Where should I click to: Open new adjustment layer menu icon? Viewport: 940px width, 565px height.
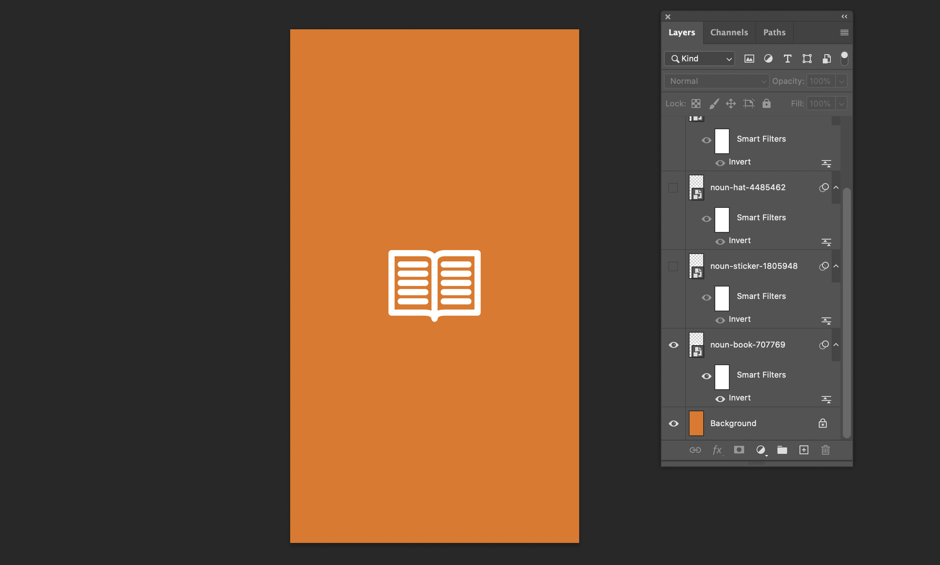[x=761, y=450]
